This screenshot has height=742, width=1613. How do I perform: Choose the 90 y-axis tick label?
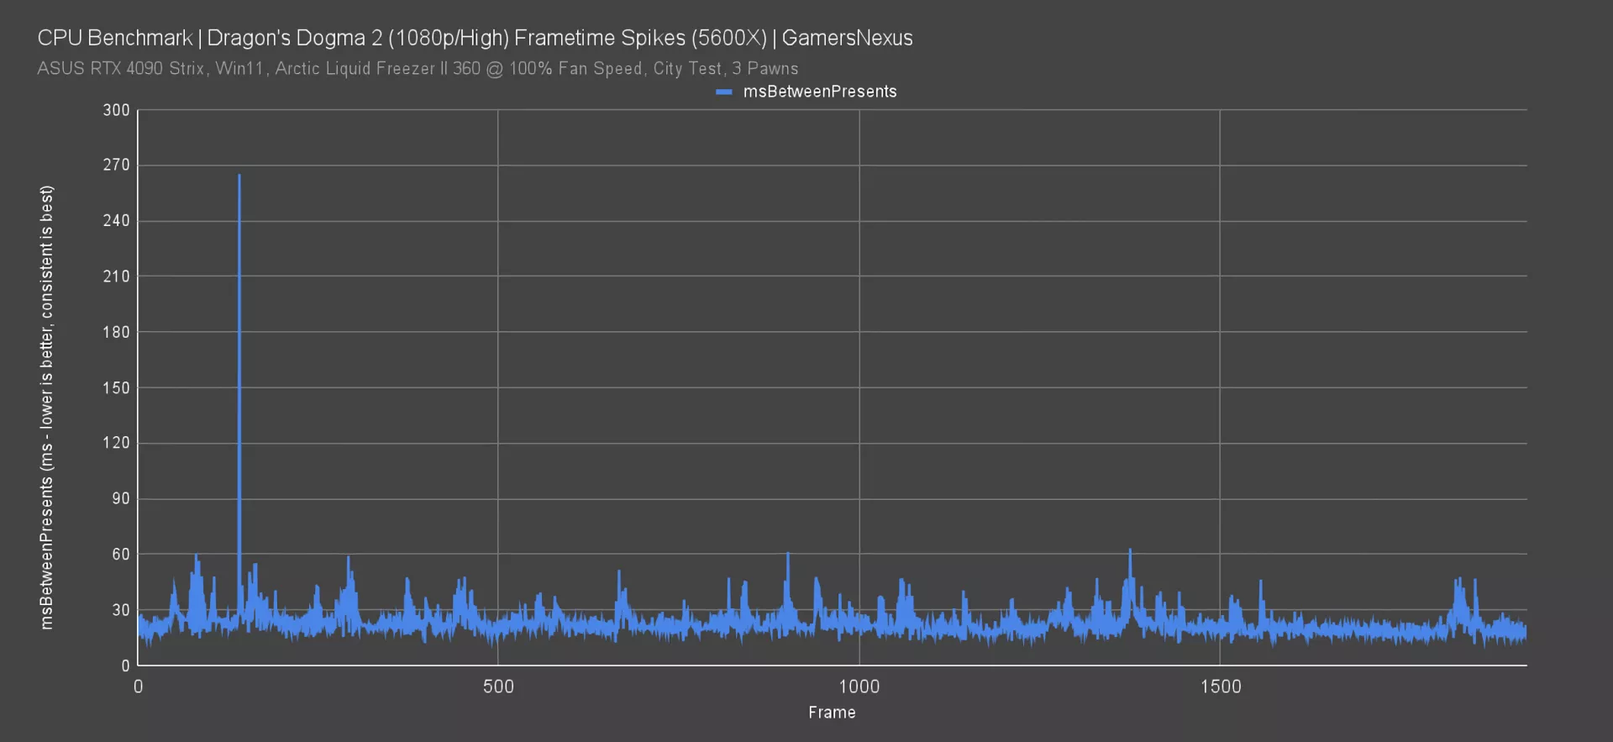coord(121,498)
